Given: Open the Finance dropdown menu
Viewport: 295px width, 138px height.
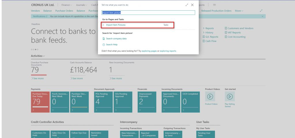Looking at the screenshot, I should pos(67,5).
